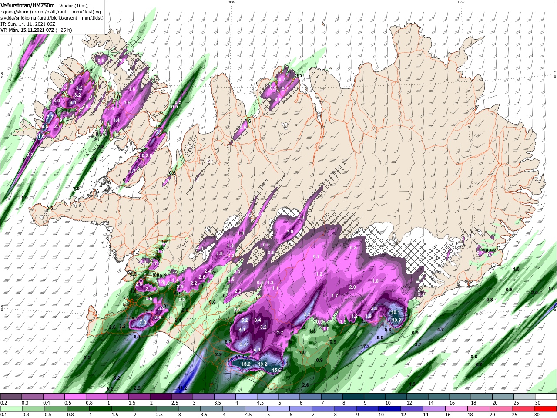Click the bright pink 0.5–0.8 swatch in upper legend

pos(75,397)
